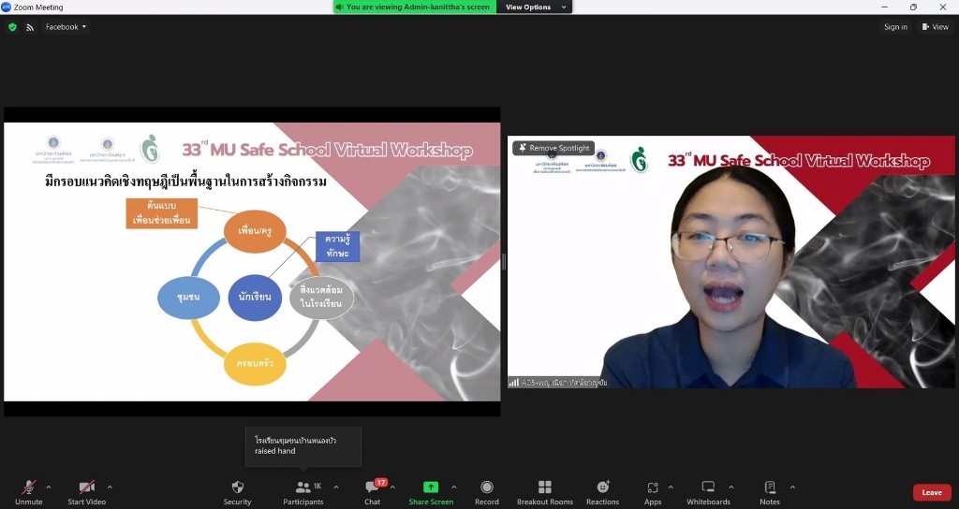
Task: Open the Security shield menu
Action: pyautogui.click(x=237, y=492)
